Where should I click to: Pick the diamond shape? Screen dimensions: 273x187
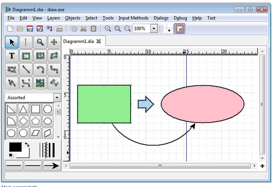click(x=23, y=121)
